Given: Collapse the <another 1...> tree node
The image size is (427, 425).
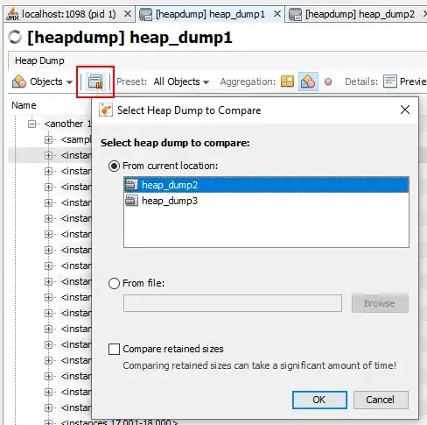Looking at the screenshot, I should click(x=31, y=124).
